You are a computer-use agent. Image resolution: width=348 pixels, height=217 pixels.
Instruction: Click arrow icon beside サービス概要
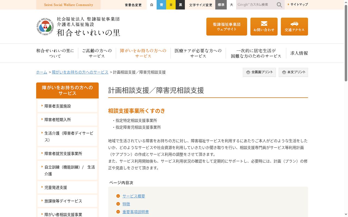[x=118, y=196]
